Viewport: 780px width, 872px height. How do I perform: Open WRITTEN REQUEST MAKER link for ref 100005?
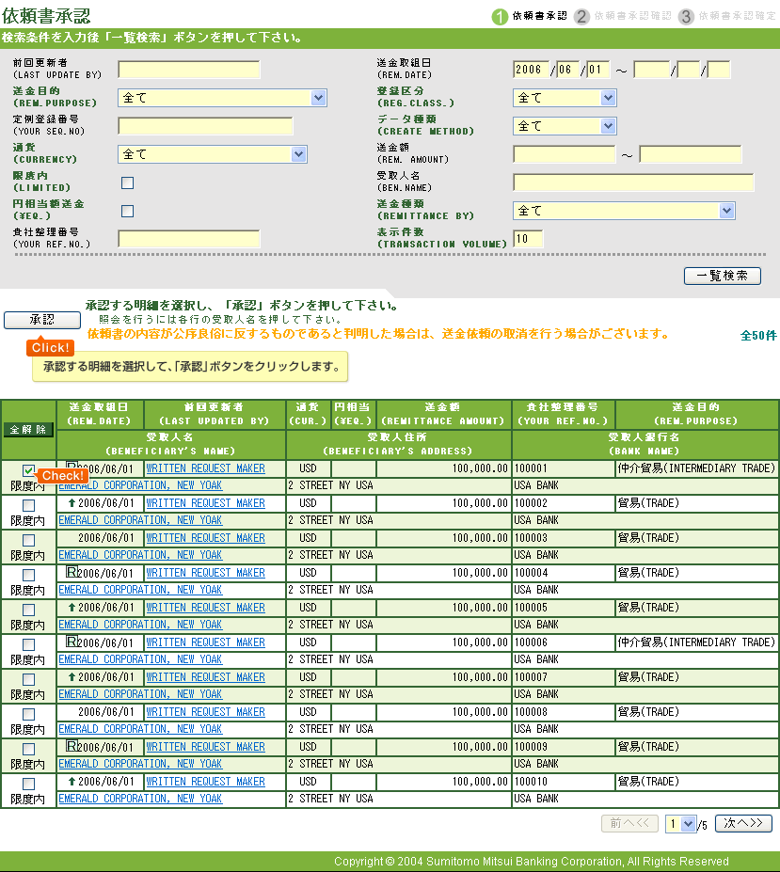point(205,608)
